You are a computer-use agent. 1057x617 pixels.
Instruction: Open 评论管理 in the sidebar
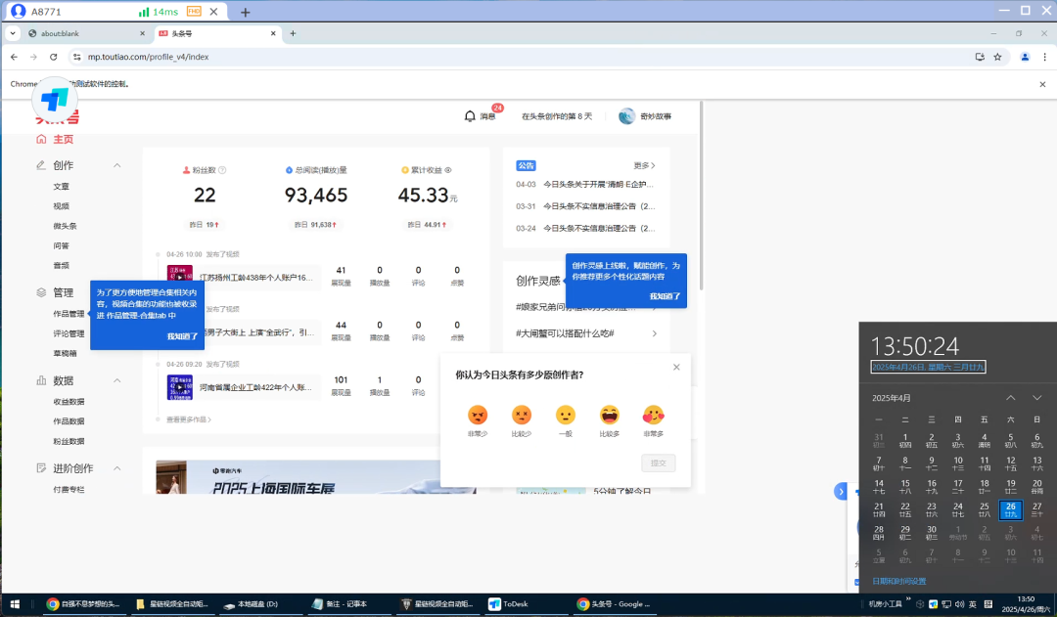tap(69, 333)
